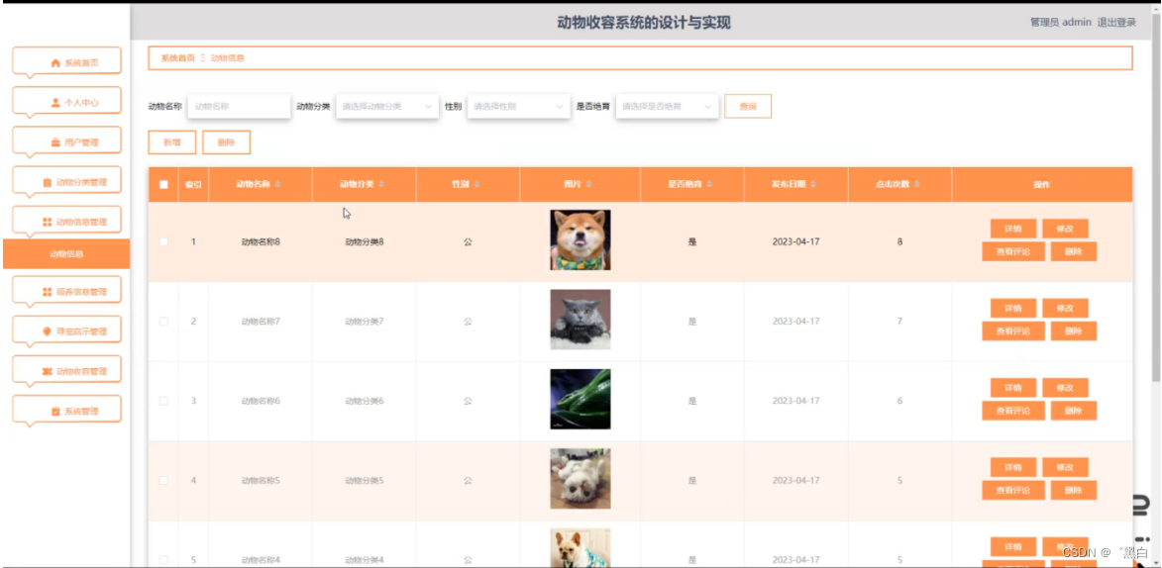Click the home icon for 系统首页
This screenshot has height=568, width=1162.
54,63
